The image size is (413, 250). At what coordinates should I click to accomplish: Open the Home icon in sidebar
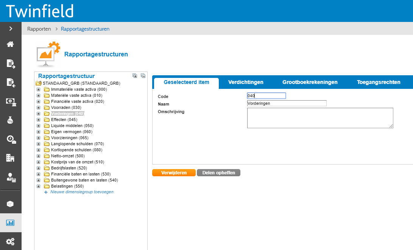[11, 44]
